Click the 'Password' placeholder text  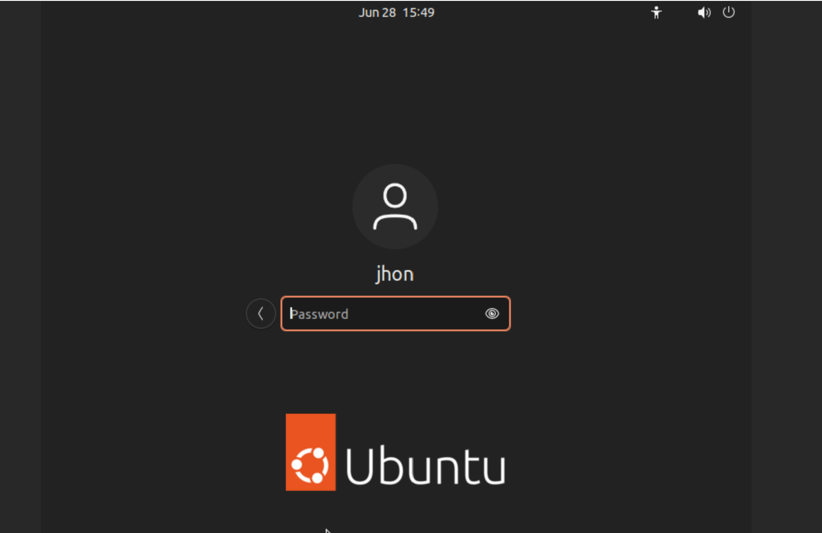tap(319, 314)
